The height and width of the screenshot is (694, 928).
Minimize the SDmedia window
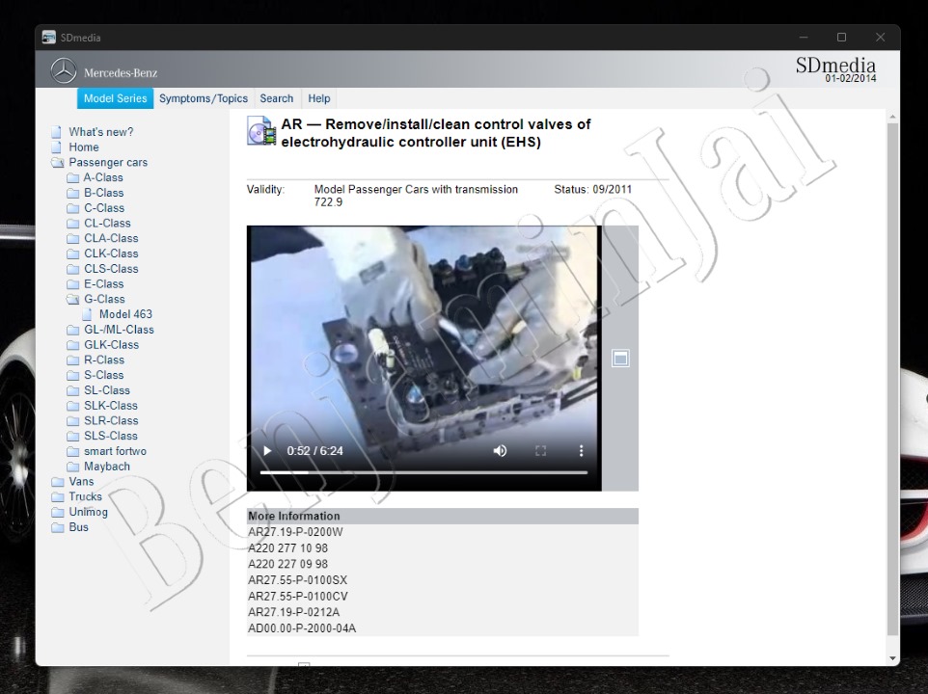coord(804,38)
